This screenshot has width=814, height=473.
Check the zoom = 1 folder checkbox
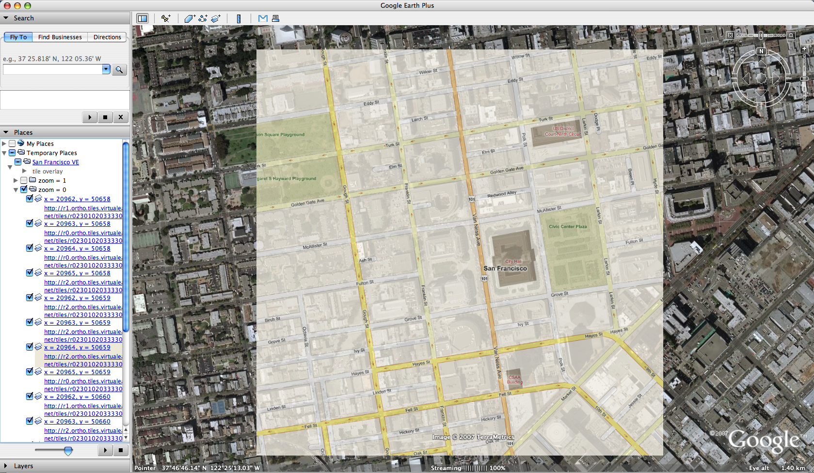tap(24, 180)
